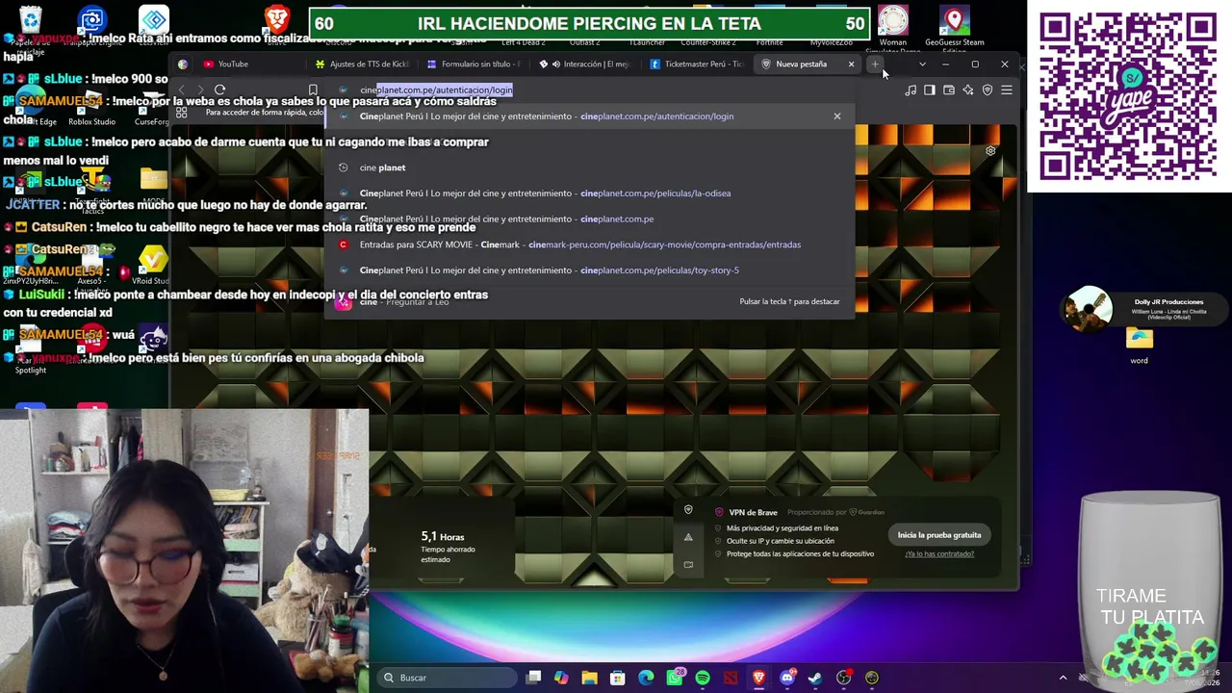Open the bookmarks bar apps grid icon
1232x693 pixels.
click(x=181, y=113)
